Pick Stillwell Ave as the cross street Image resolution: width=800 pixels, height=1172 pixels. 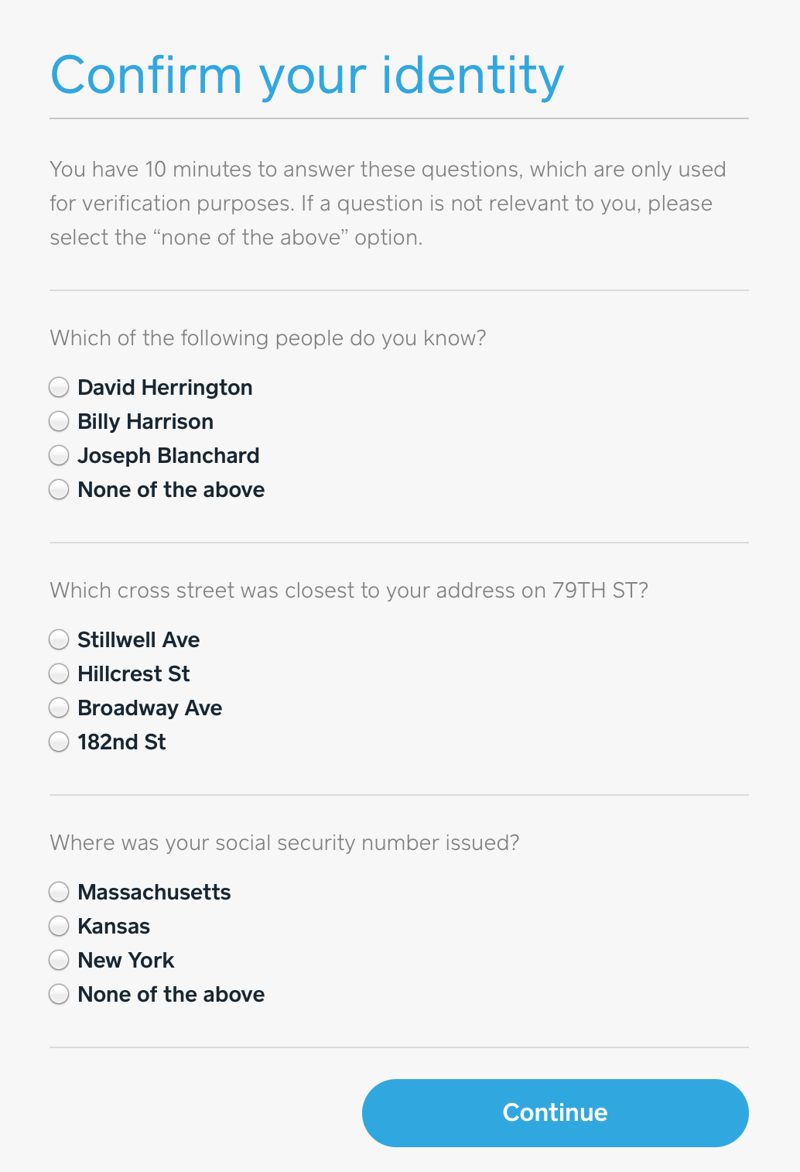point(59,639)
